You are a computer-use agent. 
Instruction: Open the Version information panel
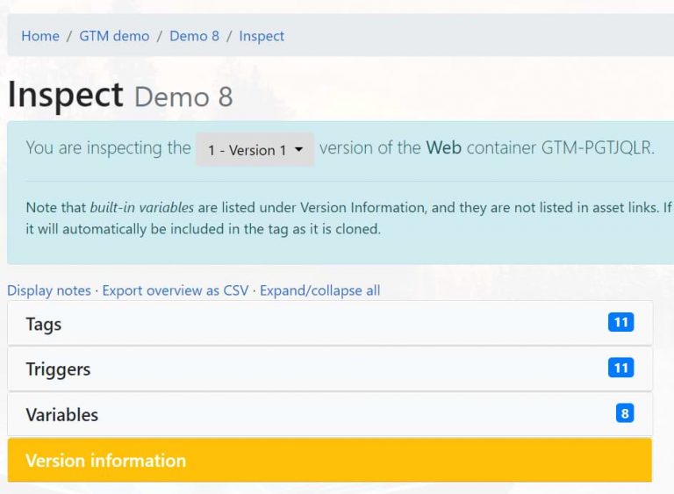click(x=105, y=461)
